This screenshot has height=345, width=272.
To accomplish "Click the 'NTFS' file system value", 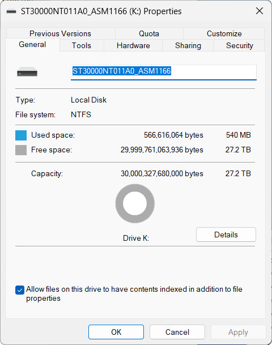I will click(81, 114).
